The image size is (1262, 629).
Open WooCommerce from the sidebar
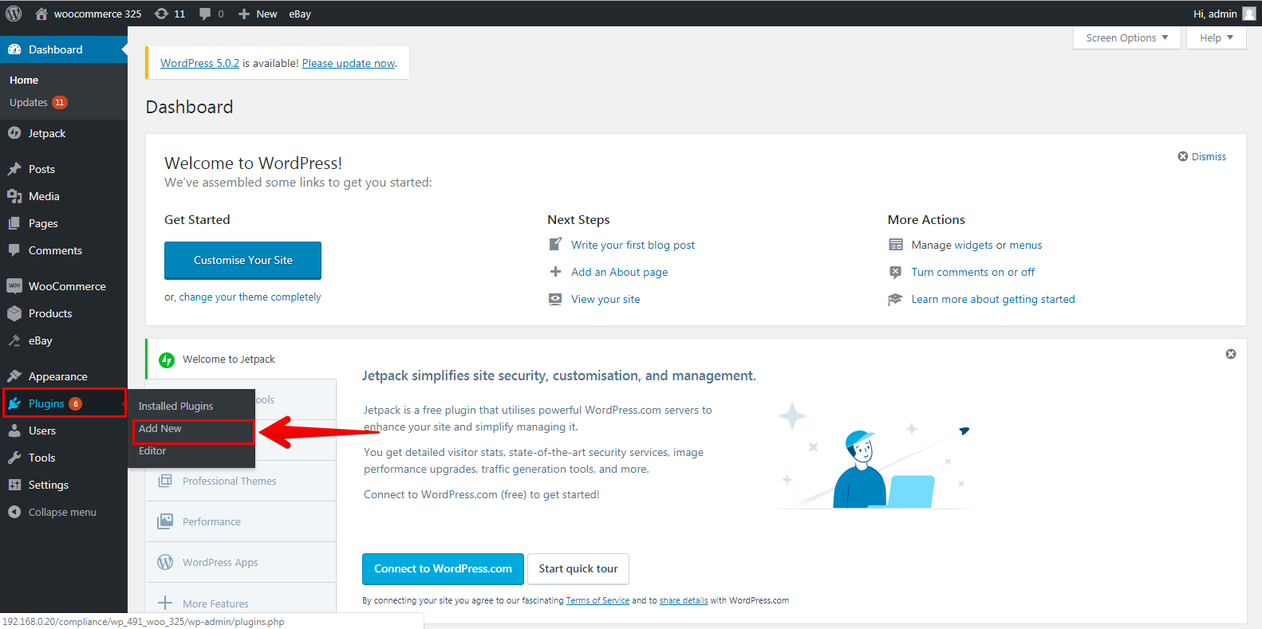[67, 286]
